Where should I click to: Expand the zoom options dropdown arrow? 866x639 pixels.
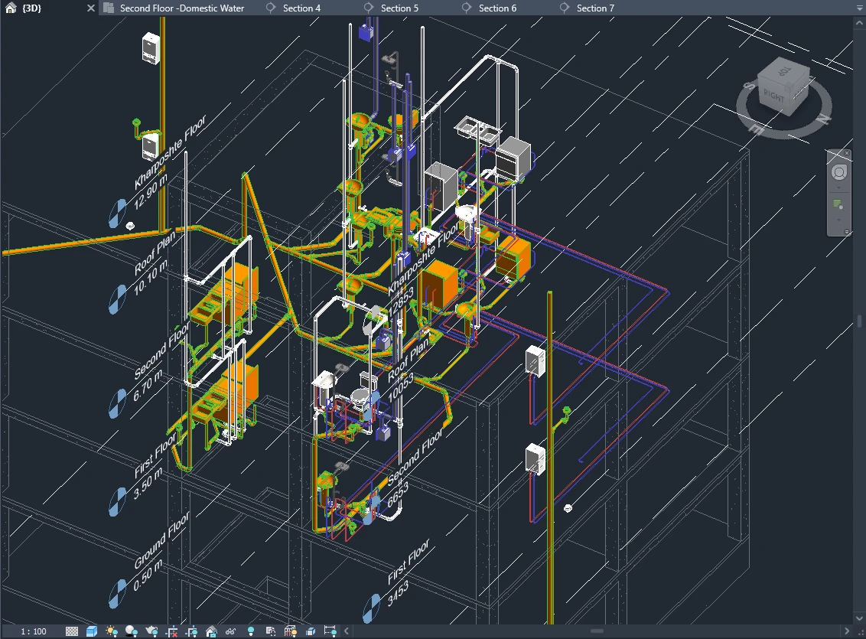tap(838, 220)
